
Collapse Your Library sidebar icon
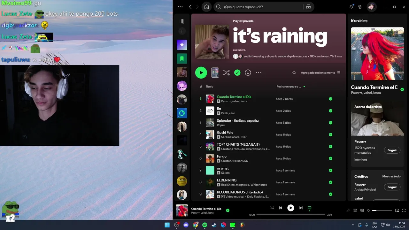click(182, 21)
